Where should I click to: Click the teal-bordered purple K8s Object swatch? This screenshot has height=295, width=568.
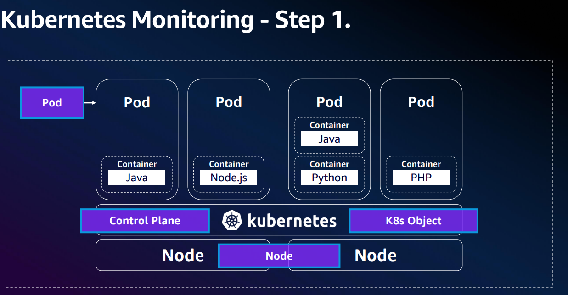413,221
